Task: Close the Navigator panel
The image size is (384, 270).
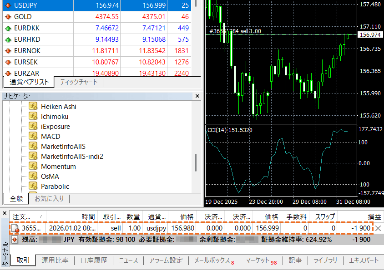Action: click(197, 96)
